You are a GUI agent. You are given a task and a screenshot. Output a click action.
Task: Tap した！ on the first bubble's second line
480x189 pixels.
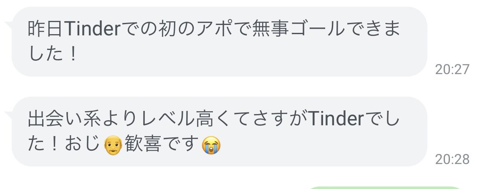pyautogui.click(x=52, y=55)
